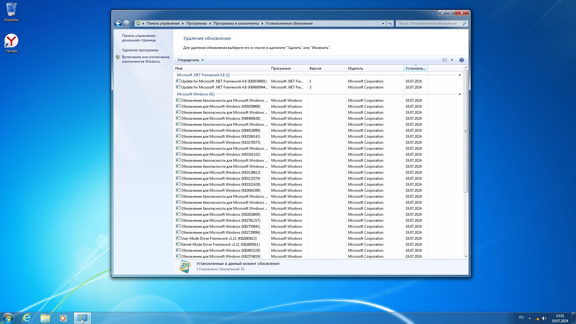Click the volume speaker tray icon
This screenshot has width=576, height=324.
(x=544, y=318)
